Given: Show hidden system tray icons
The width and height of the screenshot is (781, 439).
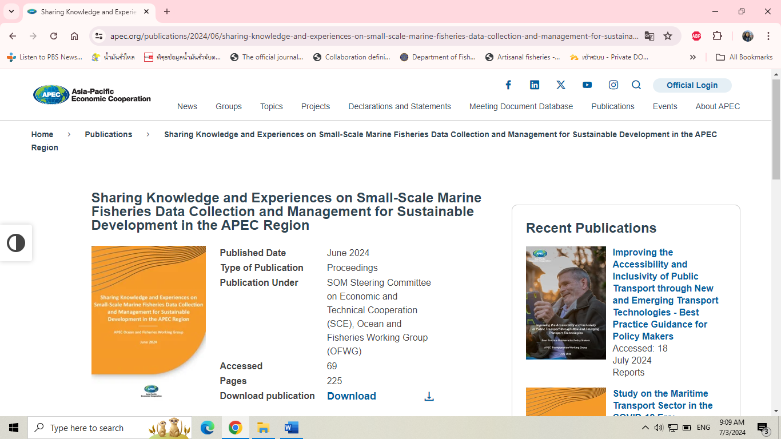Looking at the screenshot, I should click(x=645, y=428).
